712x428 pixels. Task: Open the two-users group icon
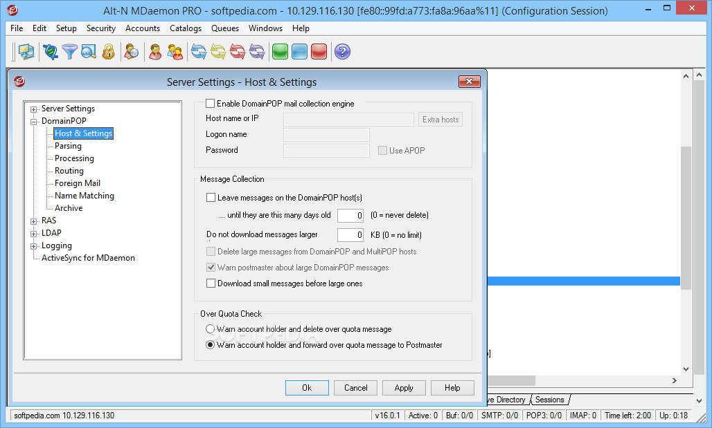175,52
